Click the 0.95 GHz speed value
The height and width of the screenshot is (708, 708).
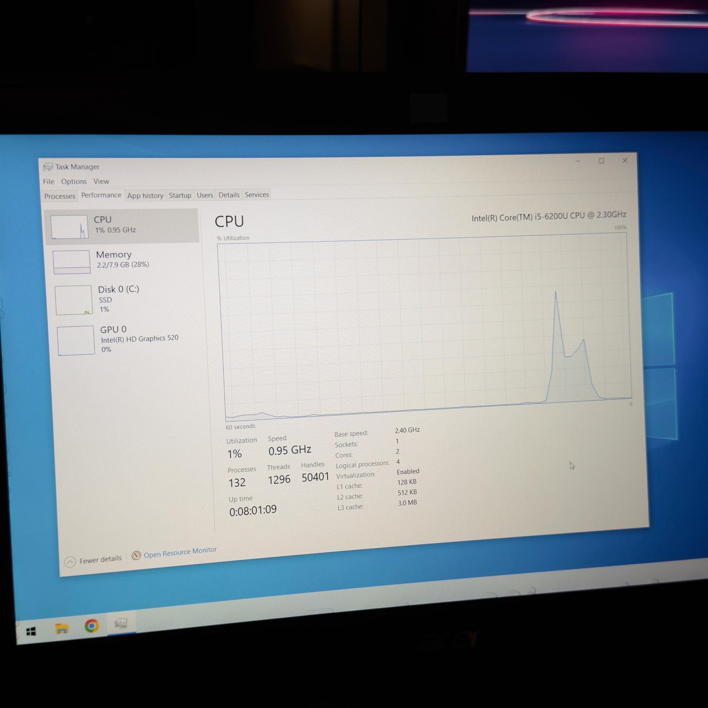(289, 450)
